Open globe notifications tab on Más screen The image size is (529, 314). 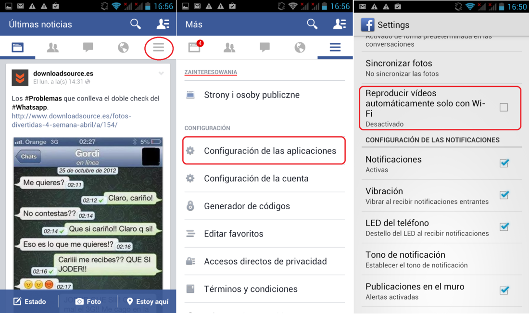pyautogui.click(x=300, y=47)
